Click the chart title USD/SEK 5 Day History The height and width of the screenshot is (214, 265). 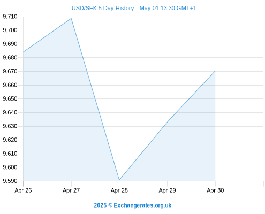[103, 8]
